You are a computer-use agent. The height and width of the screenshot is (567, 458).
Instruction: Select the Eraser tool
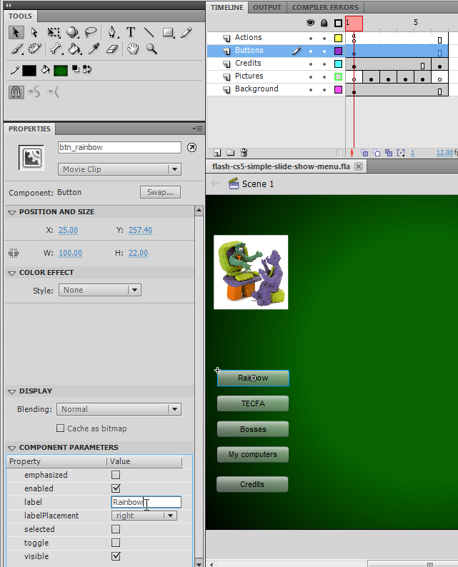click(112, 49)
